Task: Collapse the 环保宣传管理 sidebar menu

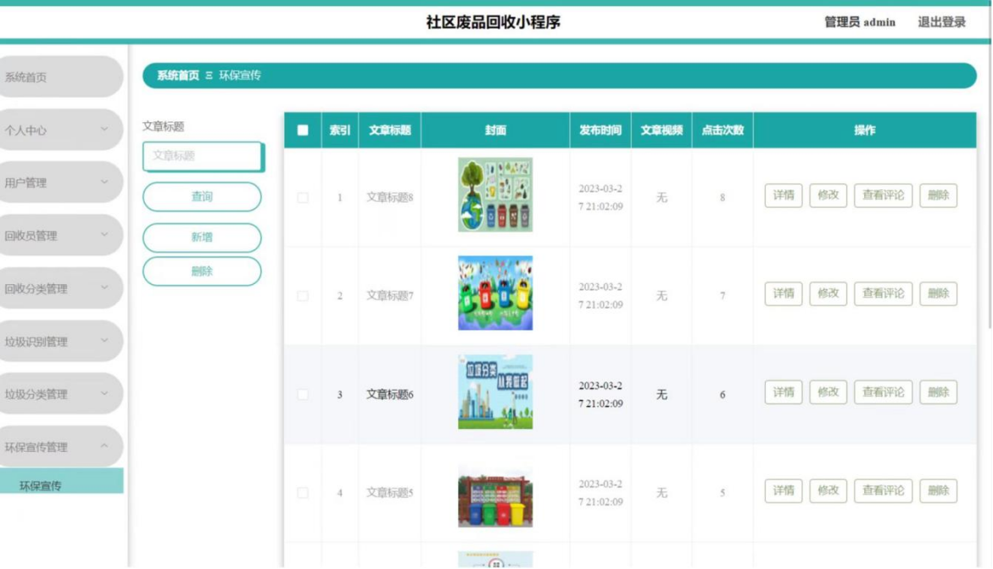Action: coord(61,447)
